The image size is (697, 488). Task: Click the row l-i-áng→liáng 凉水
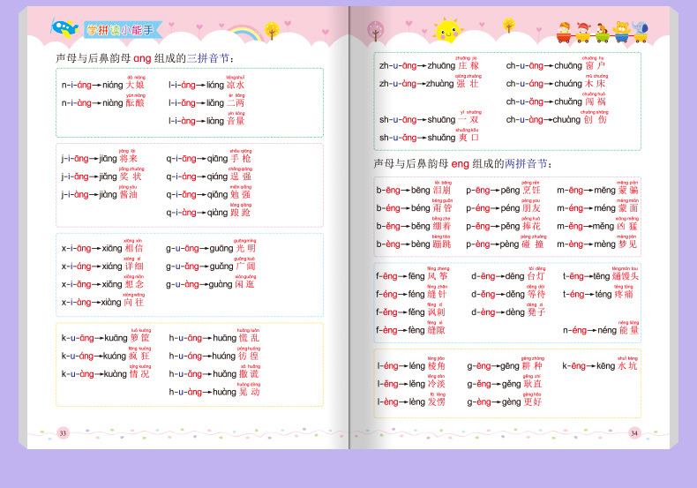(206, 83)
